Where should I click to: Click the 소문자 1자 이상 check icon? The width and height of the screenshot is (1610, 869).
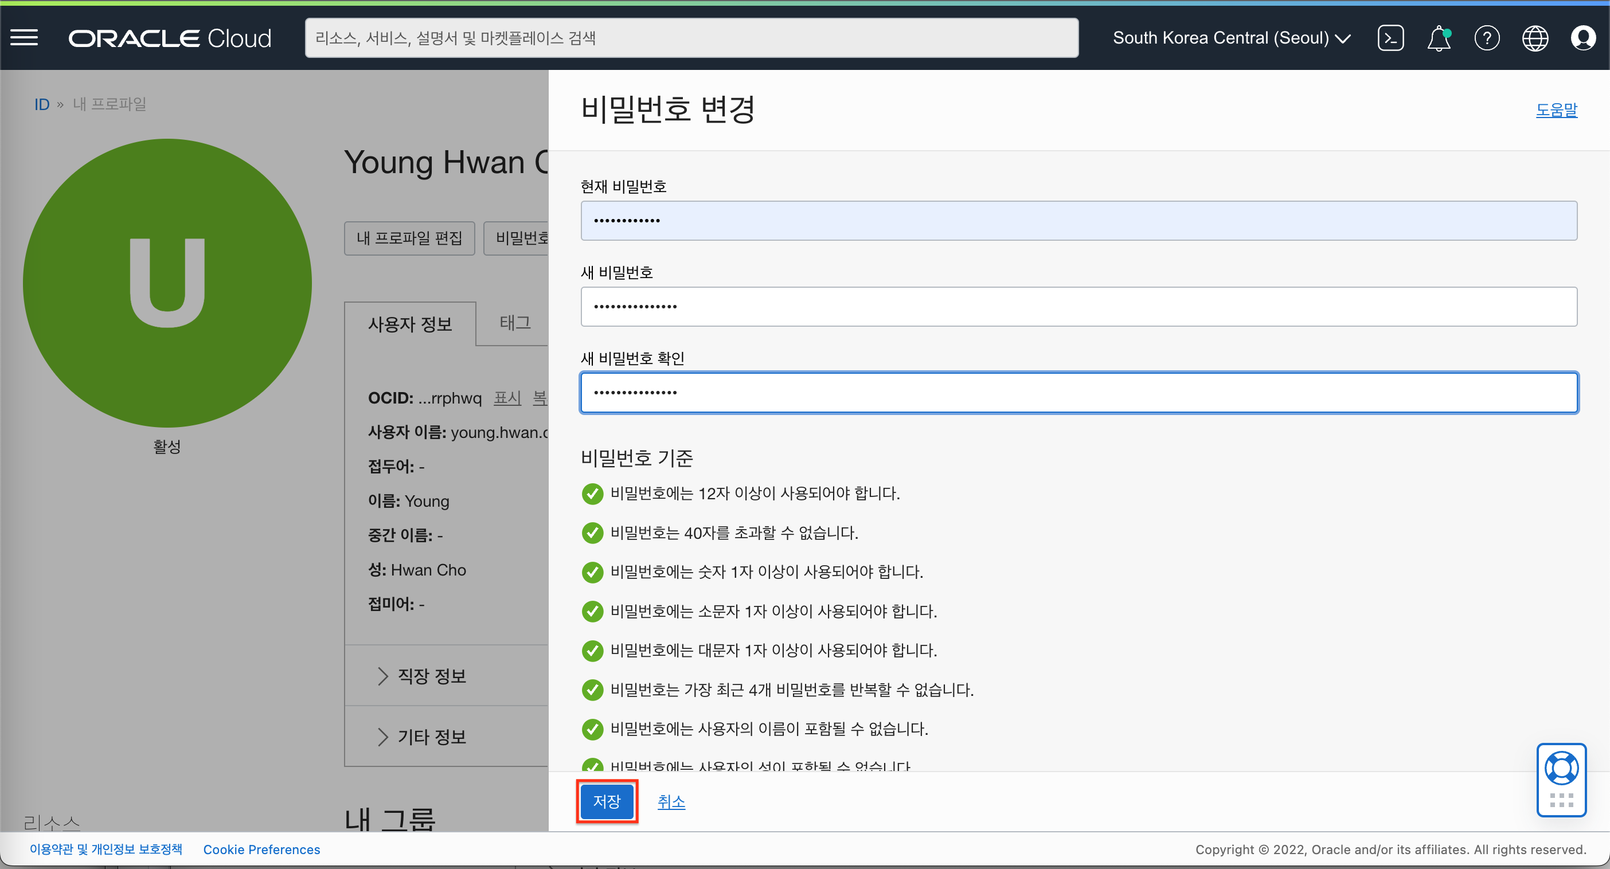pos(592,612)
